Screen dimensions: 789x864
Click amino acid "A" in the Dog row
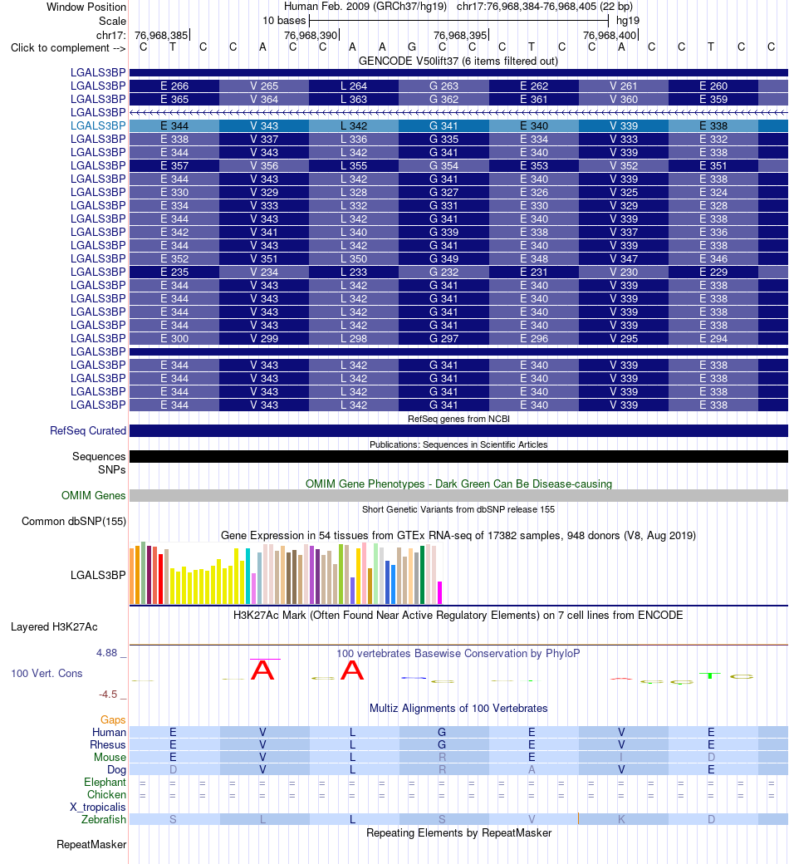532,770
